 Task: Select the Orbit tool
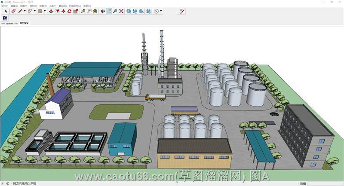(x=103, y=11)
